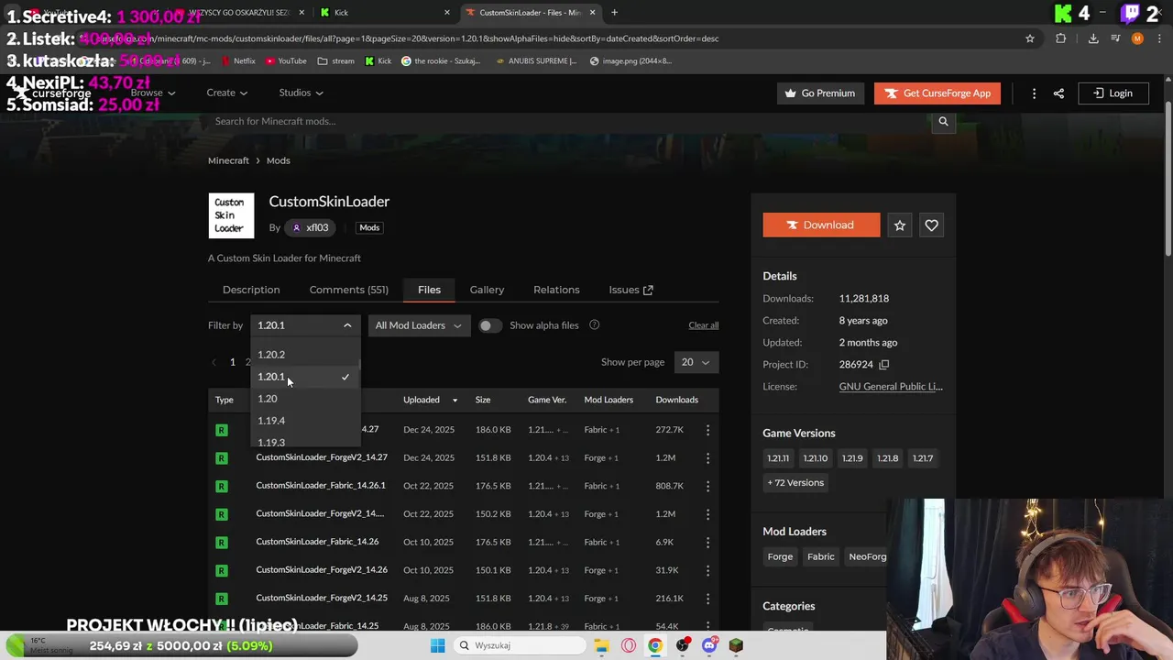Open the three-dot menu for CustomSkinLoader_ForgeV2_14.27 row

[x=707, y=457]
